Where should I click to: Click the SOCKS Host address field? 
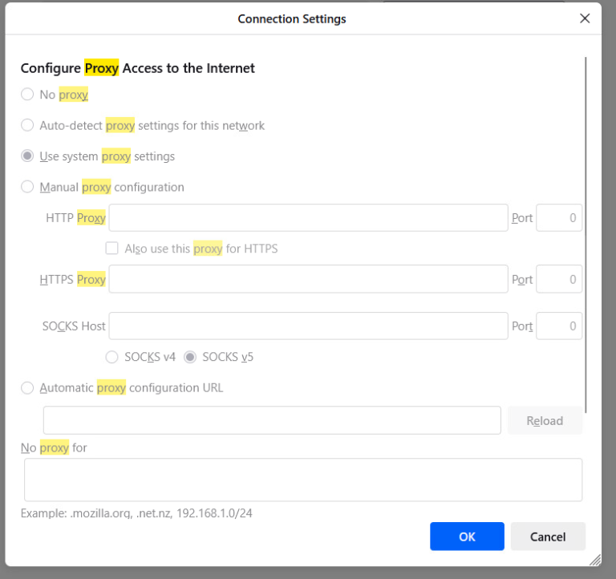(308, 326)
